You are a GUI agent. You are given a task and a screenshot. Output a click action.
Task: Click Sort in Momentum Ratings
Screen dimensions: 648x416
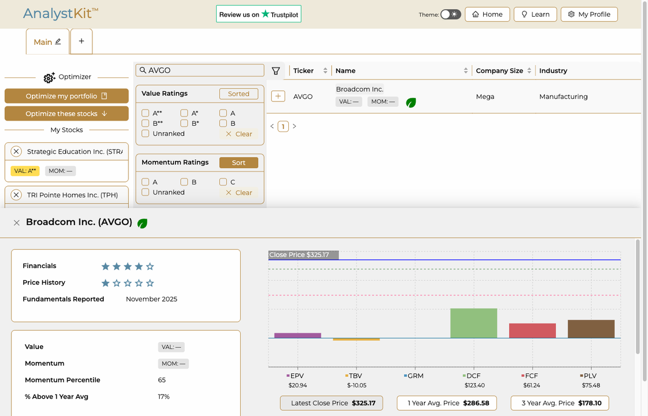[x=239, y=162]
